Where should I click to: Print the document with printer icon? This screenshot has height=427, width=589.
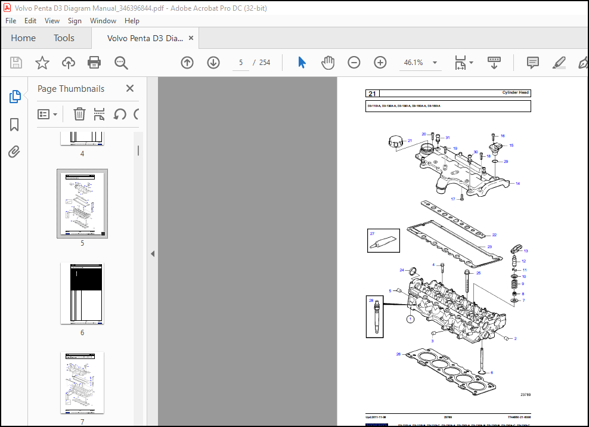(x=94, y=63)
